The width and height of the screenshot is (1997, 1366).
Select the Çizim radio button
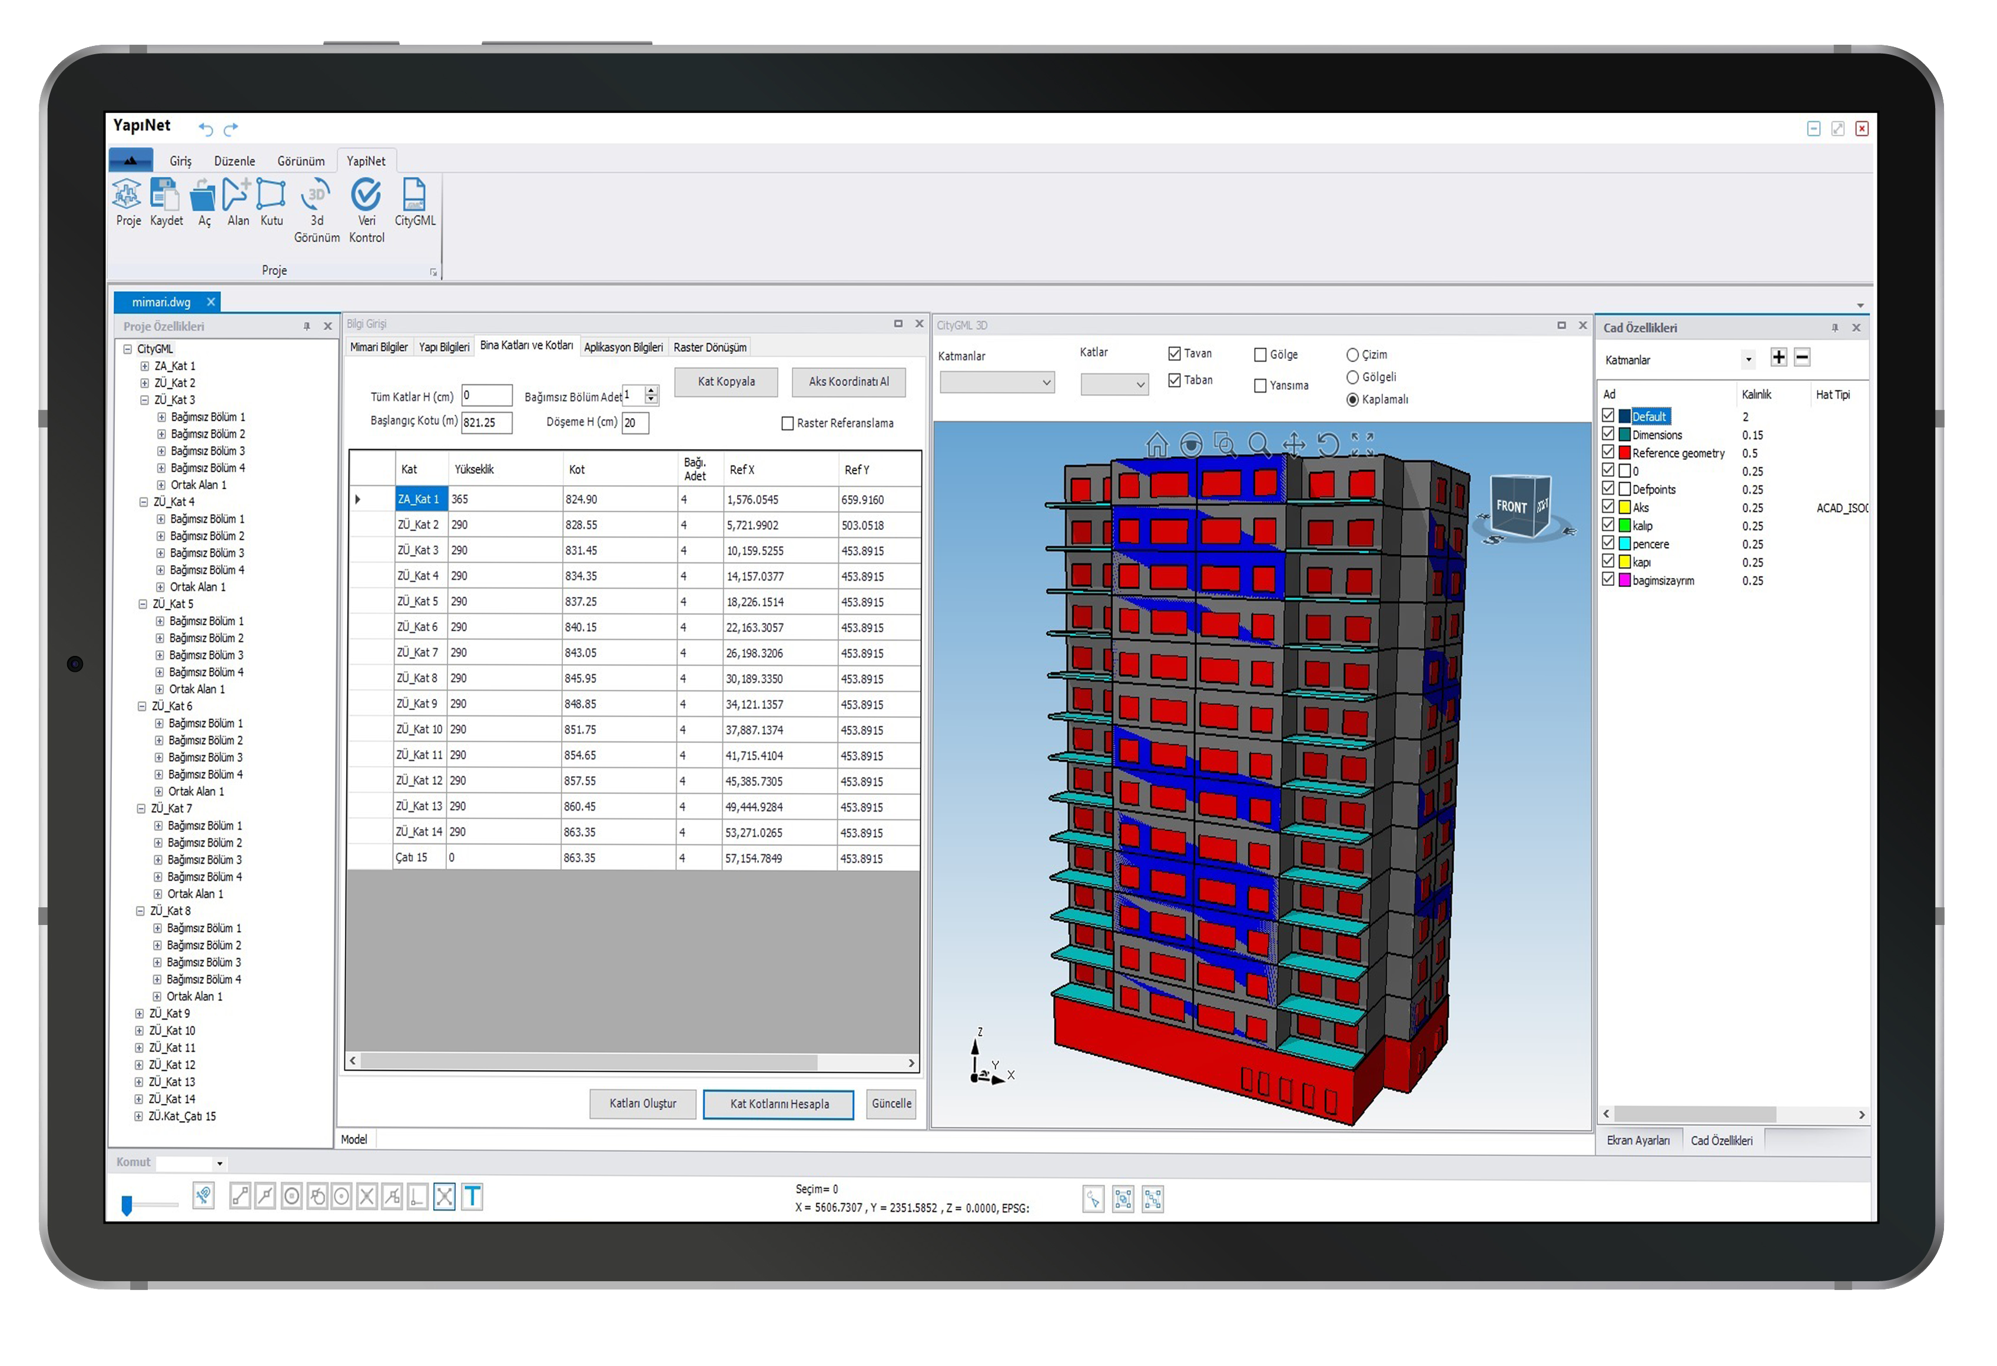(x=1352, y=355)
